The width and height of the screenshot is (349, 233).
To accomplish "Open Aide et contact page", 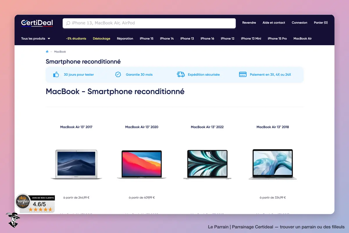I will [274, 23].
